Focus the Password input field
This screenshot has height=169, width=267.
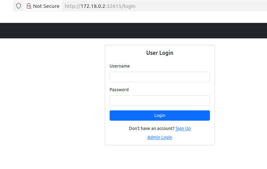[159, 101]
